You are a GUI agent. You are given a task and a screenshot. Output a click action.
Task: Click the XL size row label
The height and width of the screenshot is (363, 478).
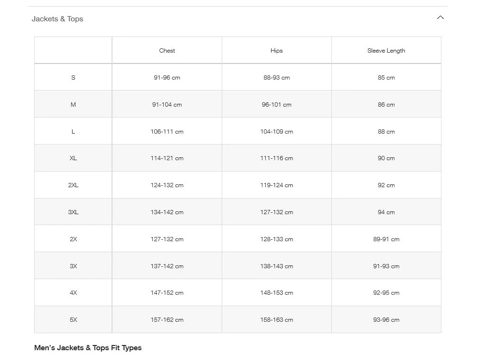pyautogui.click(x=73, y=158)
